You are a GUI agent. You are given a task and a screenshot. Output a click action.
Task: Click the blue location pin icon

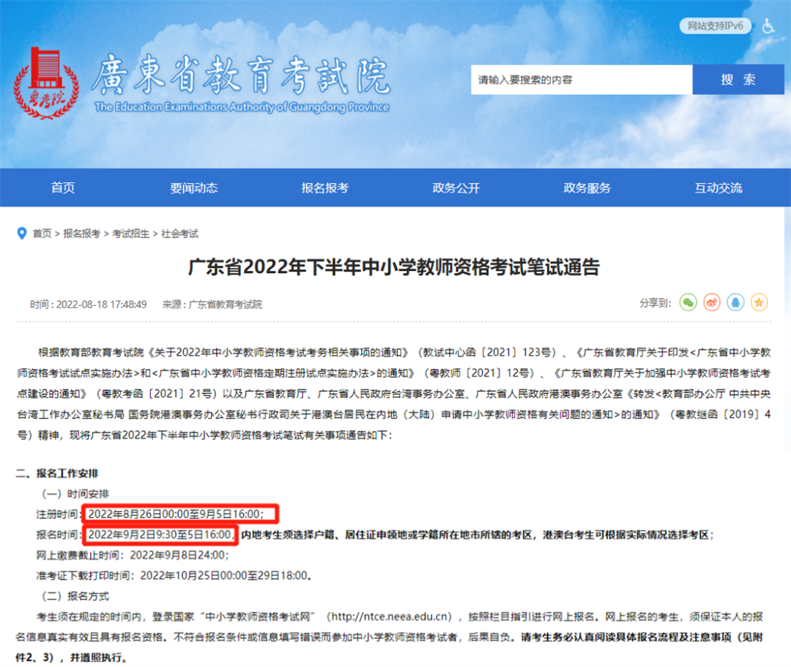tap(22, 234)
